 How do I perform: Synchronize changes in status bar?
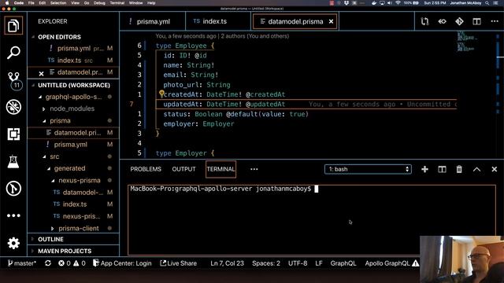tap(48, 263)
